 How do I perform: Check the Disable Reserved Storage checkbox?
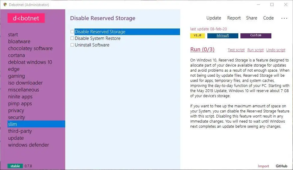[72, 31]
